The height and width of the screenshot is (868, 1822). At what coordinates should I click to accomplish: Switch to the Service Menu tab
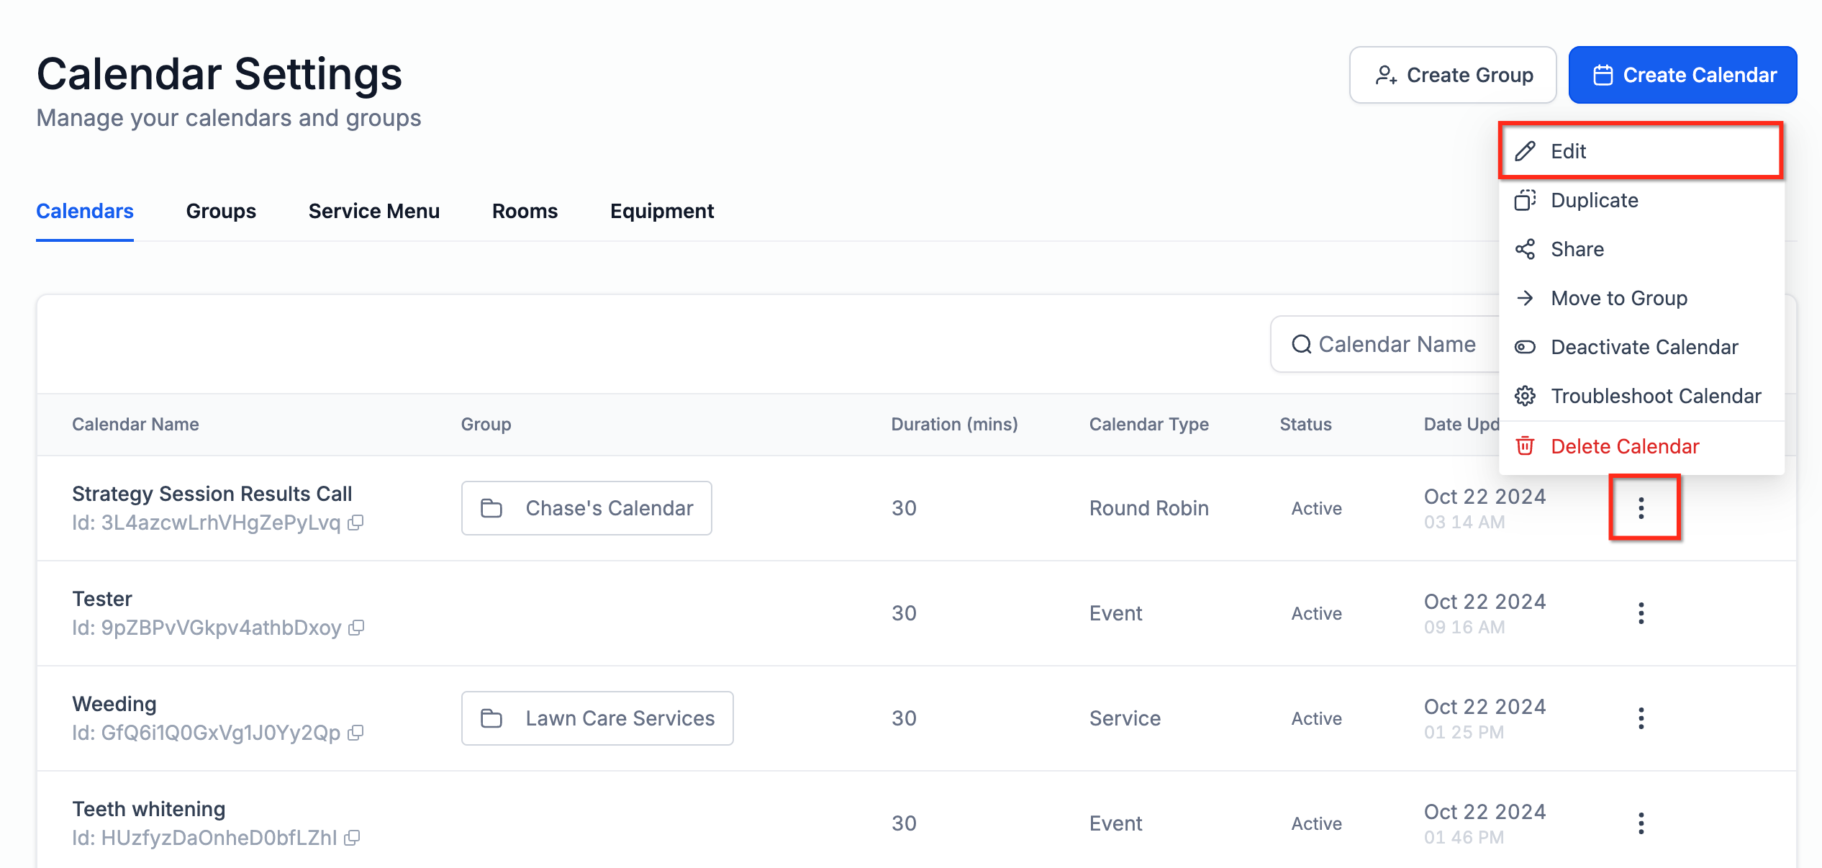tap(373, 212)
